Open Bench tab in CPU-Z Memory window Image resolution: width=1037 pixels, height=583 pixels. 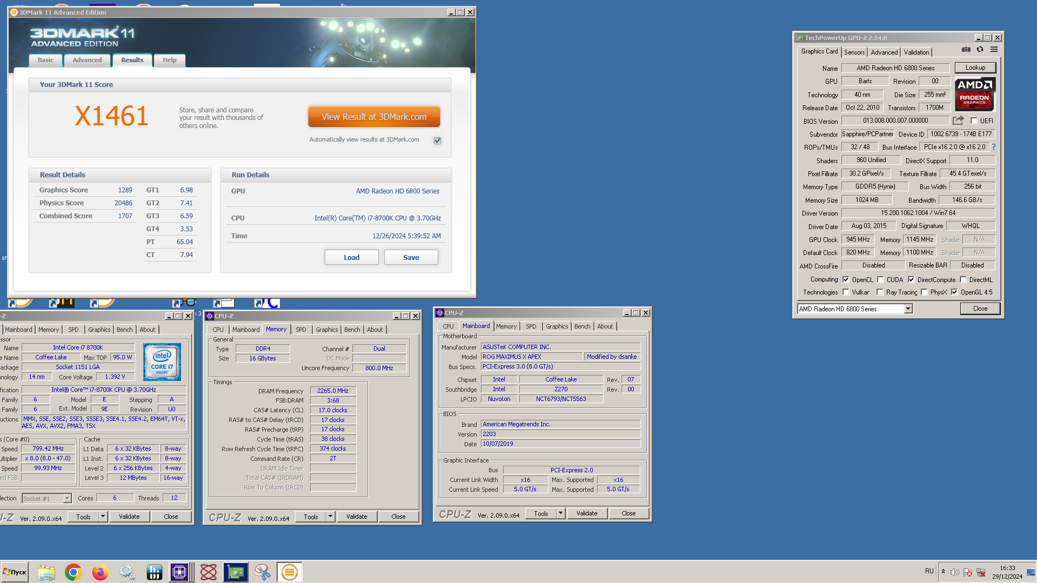tap(352, 330)
